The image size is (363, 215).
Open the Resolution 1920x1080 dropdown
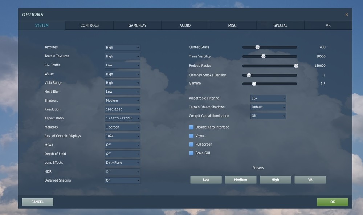122,109
